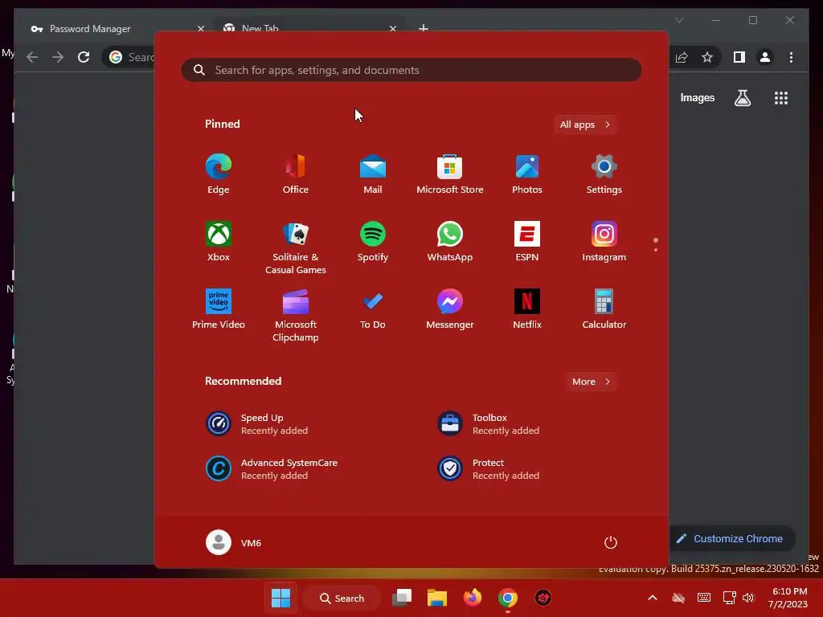
Task: Click the power button in Start menu
Action: (x=611, y=542)
